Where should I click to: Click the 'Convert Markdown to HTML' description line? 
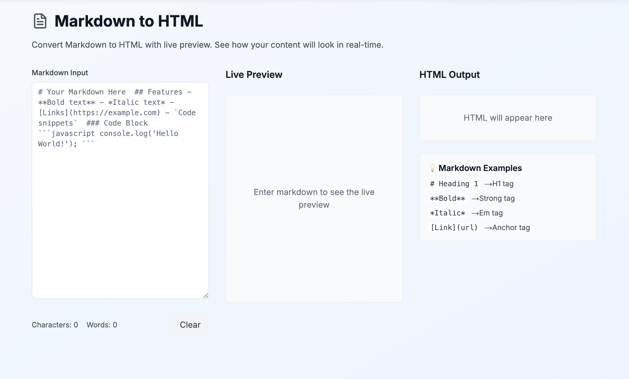(x=207, y=45)
